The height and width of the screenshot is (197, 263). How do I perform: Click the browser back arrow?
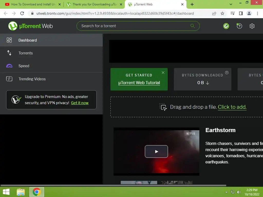(6, 13)
